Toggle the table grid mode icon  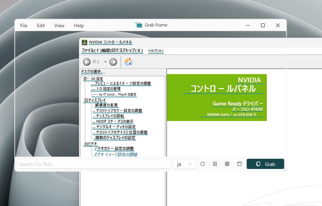(x=227, y=164)
